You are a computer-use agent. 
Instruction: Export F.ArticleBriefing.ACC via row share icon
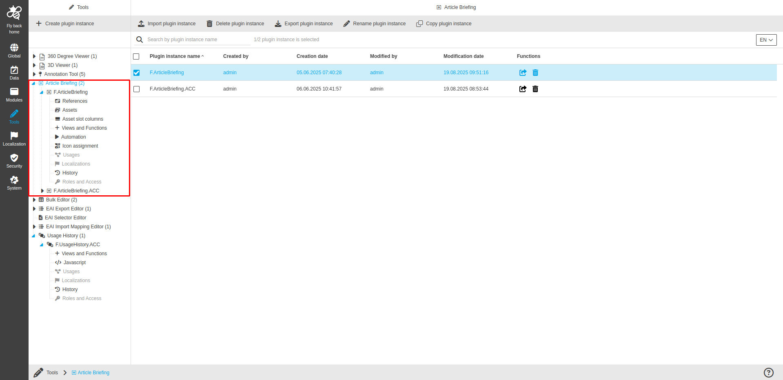[523, 89]
